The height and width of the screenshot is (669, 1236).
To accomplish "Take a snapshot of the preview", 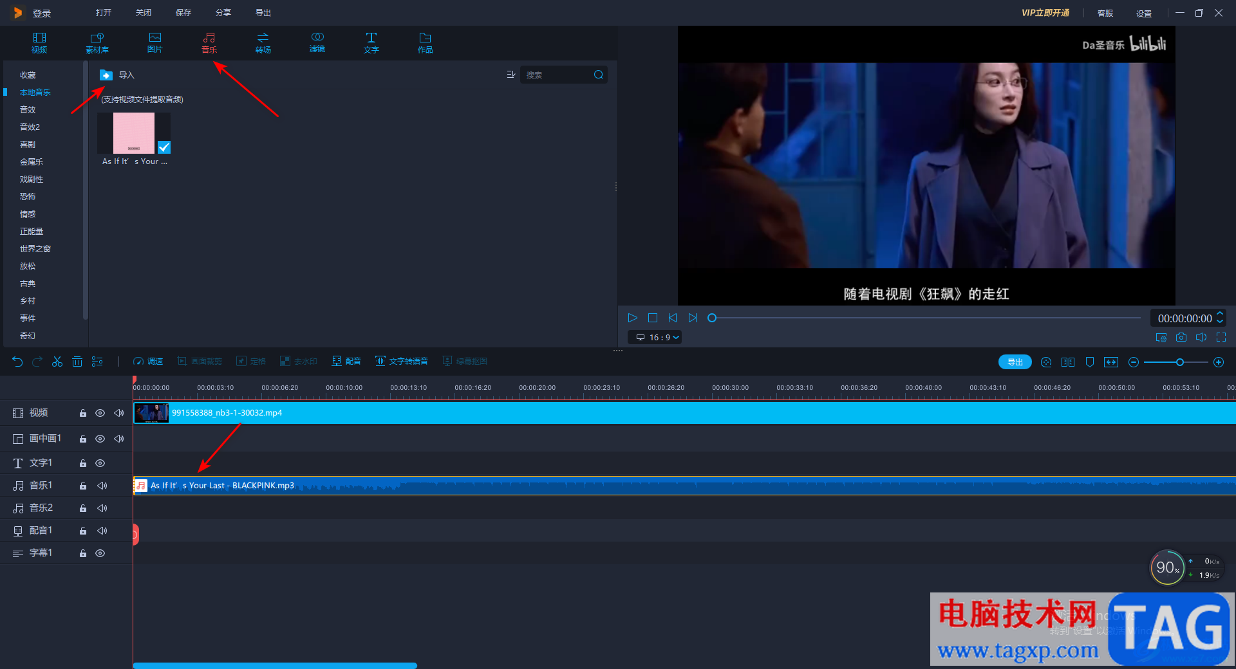I will coord(1181,337).
